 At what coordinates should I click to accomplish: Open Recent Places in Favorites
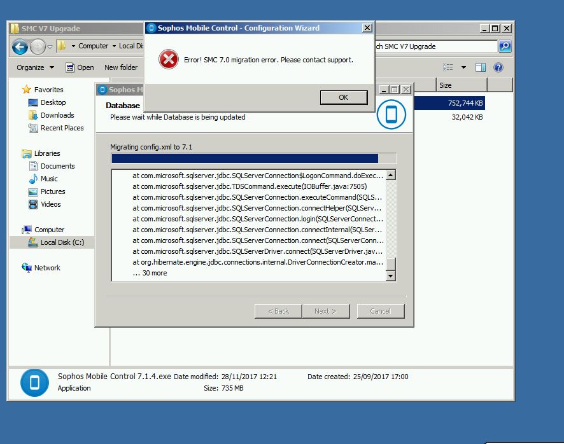pos(62,128)
